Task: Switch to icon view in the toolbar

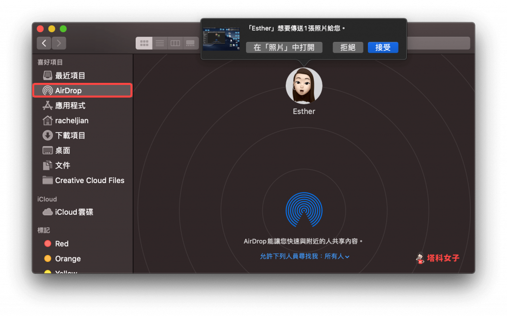Action: pyautogui.click(x=144, y=43)
